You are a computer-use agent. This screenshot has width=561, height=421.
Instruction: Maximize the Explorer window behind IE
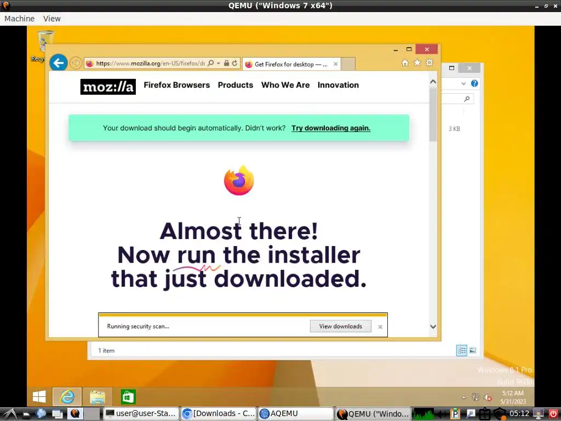(451, 68)
